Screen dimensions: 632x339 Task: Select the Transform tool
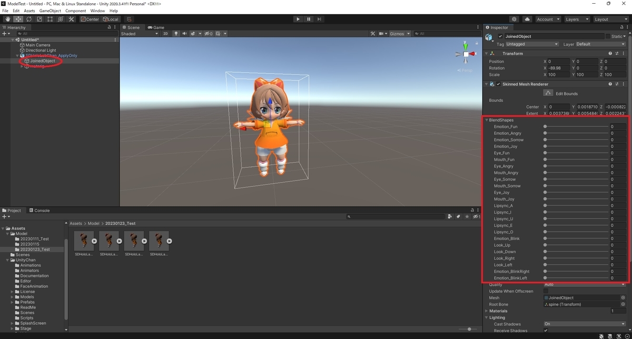pyautogui.click(x=61, y=19)
